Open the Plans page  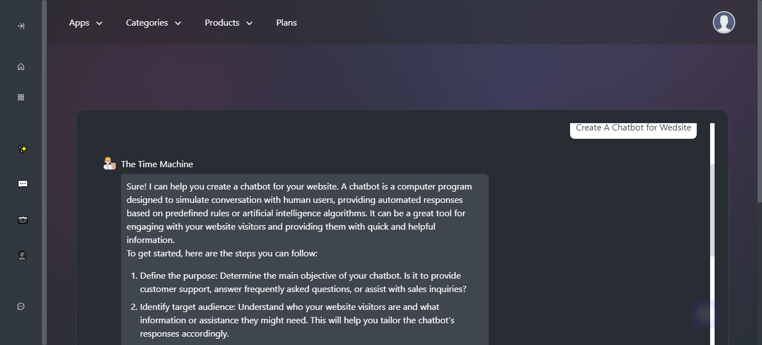[x=286, y=23]
